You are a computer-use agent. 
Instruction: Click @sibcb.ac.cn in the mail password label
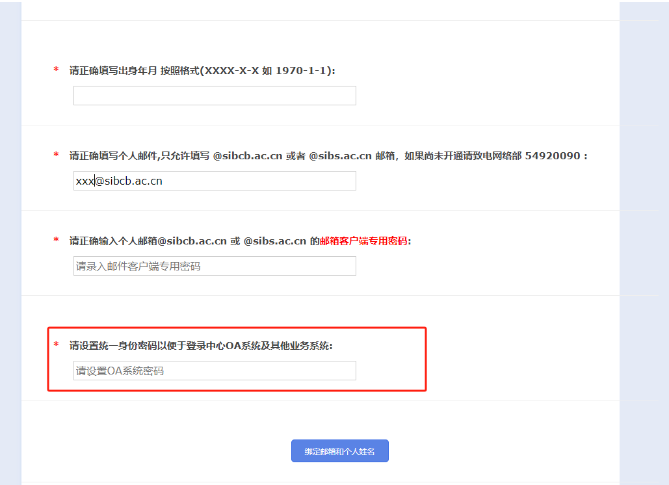(x=191, y=241)
